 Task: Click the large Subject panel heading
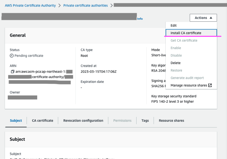click(17, 139)
